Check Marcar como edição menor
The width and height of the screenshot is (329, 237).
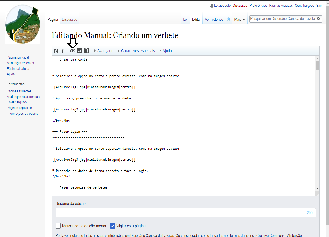pyautogui.click(x=58, y=226)
